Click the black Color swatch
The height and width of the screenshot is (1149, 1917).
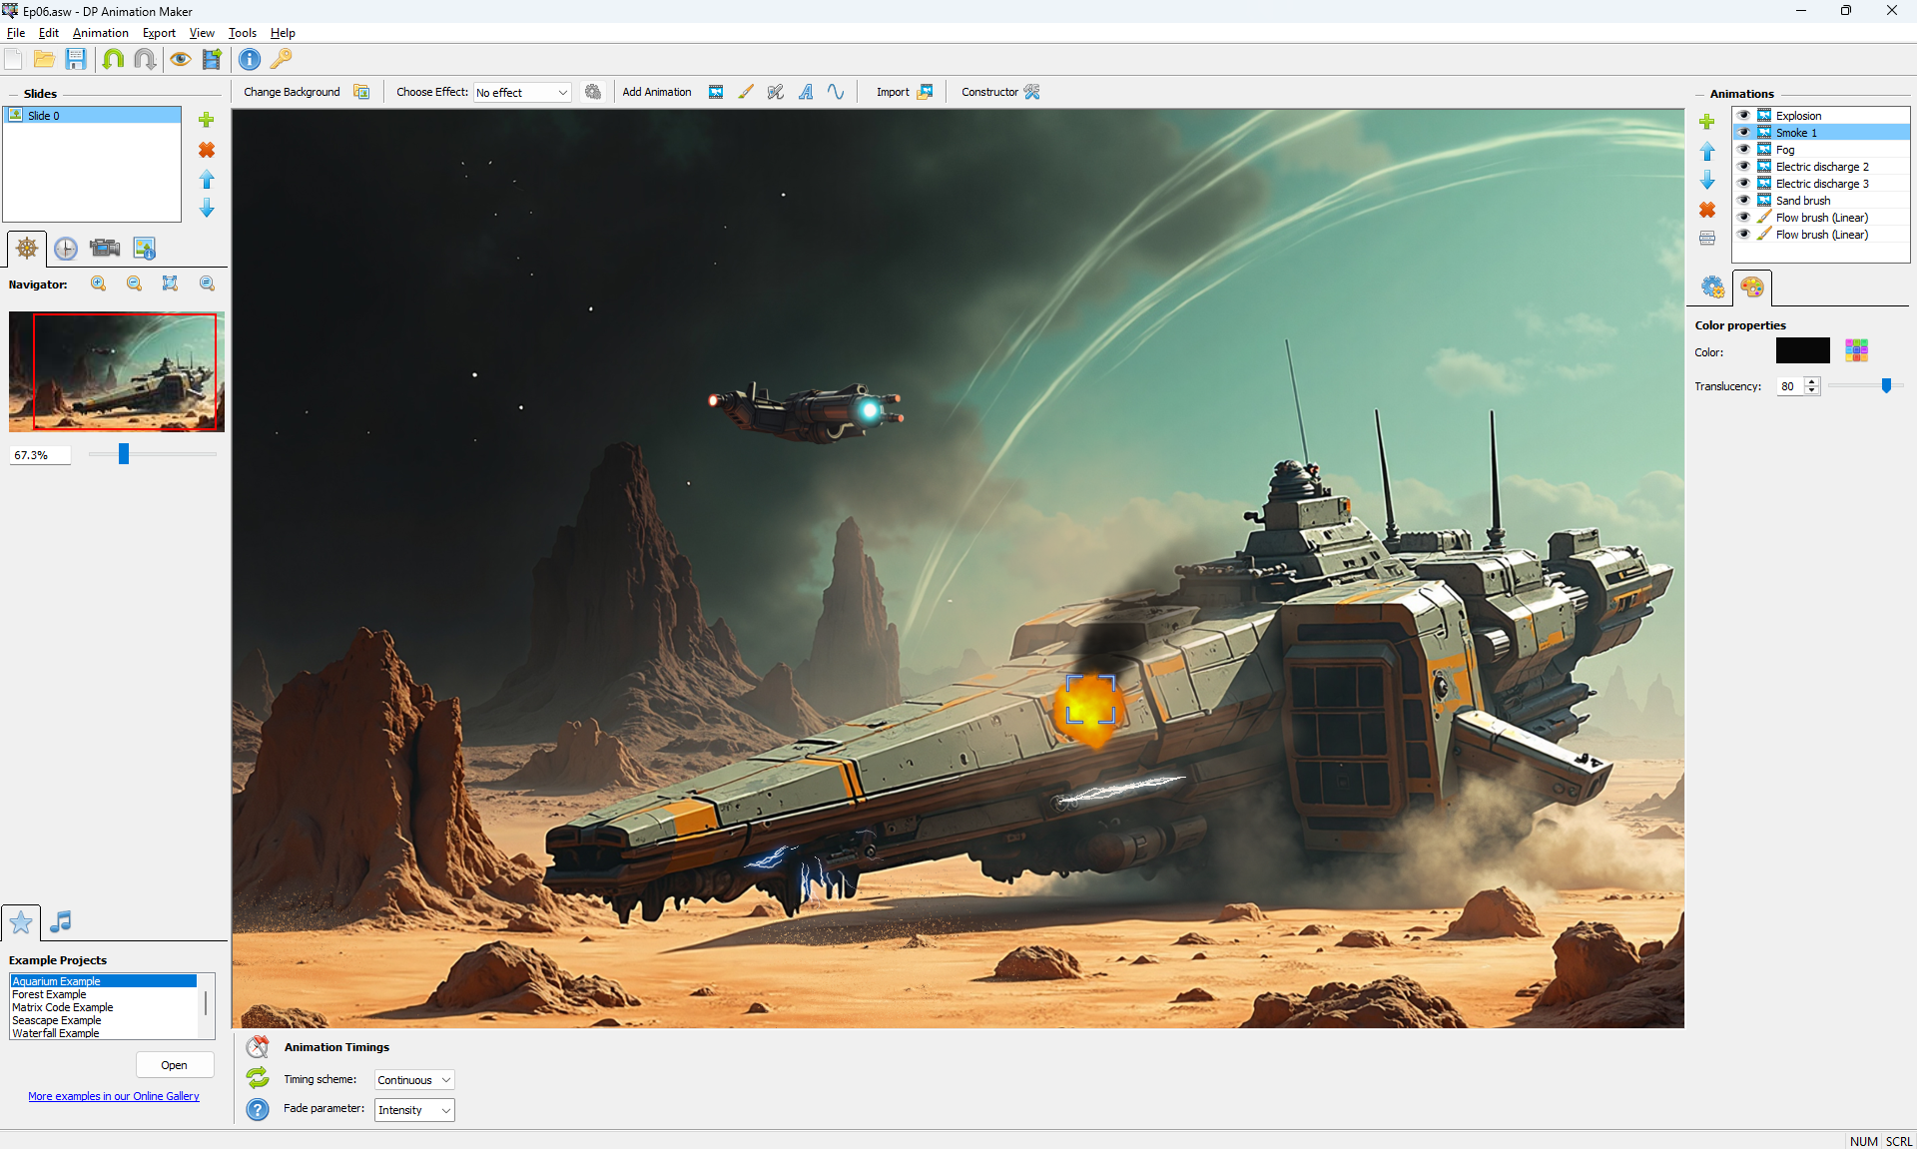(x=1802, y=350)
